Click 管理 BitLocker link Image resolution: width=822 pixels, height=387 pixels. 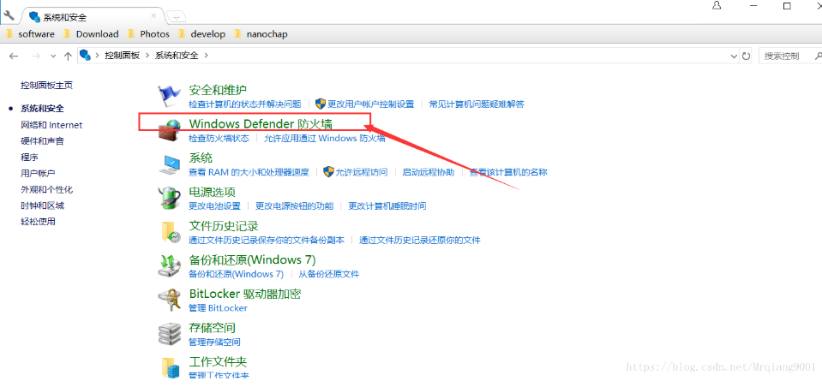[218, 308]
